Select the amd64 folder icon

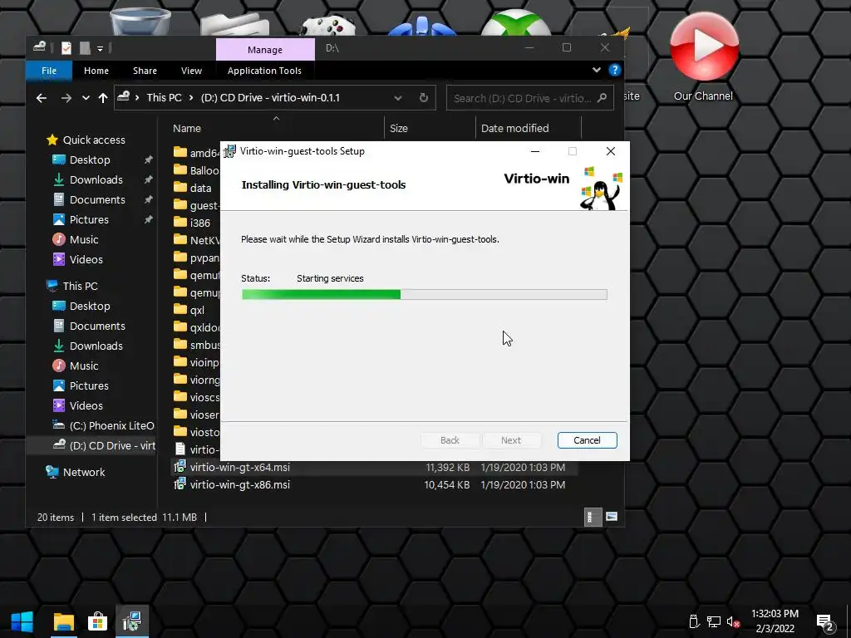pos(180,153)
